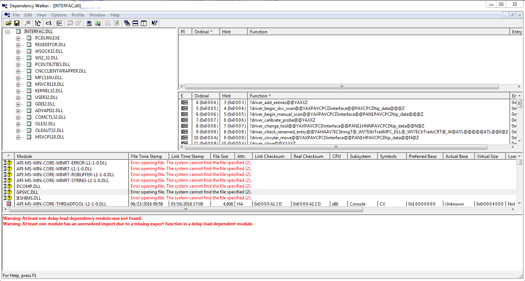Image resolution: width=525 pixels, height=281 pixels.
Task: Collapse the INTERFAC.DLL root tree node
Action: tap(7, 32)
